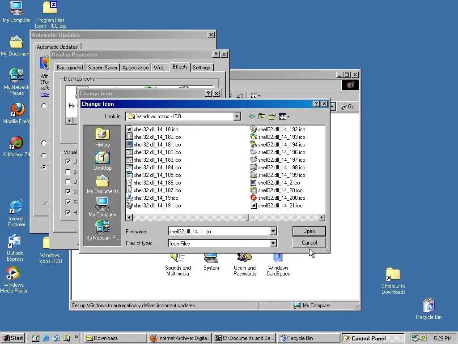This screenshot has width=458, height=344.
Task: Open Mozilla Firefox desktop icon
Action: (17, 113)
